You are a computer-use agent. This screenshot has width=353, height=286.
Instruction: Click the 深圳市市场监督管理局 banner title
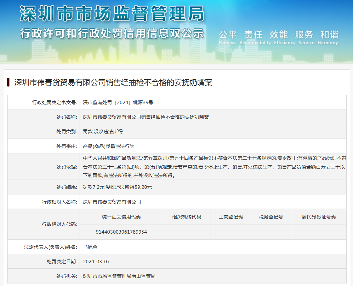(x=112, y=14)
